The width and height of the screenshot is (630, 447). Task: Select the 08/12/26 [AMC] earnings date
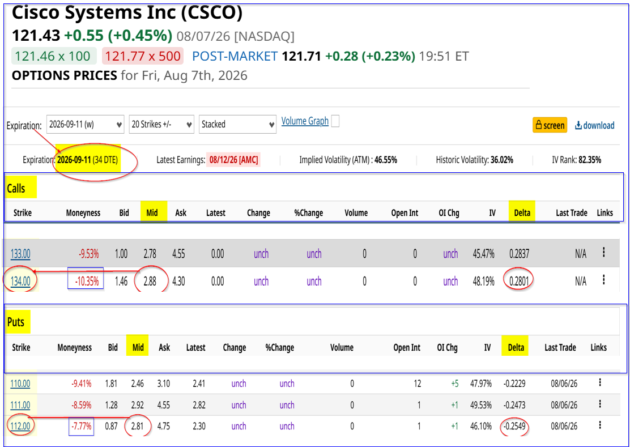tap(233, 160)
